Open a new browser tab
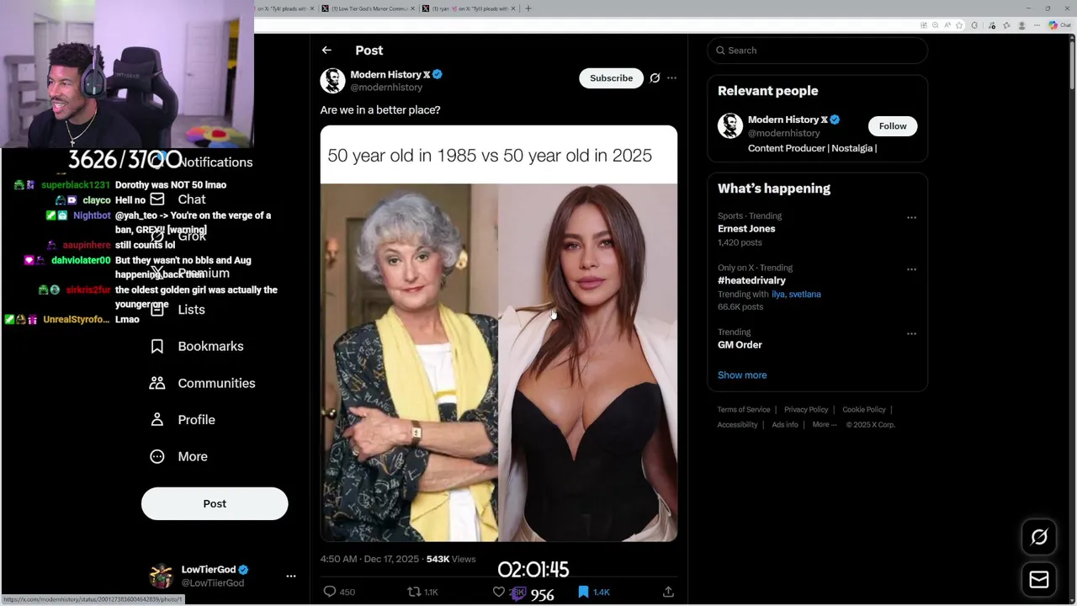Screen dimensions: 1077x606 click(x=528, y=8)
